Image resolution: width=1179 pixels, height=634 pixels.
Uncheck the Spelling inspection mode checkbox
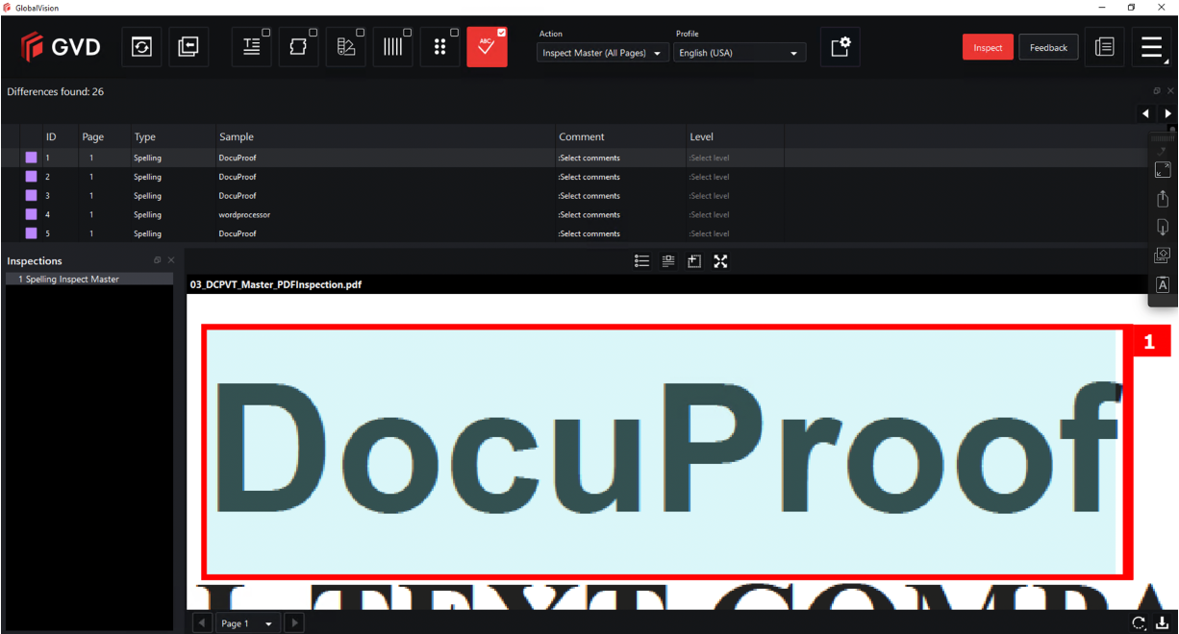(501, 33)
